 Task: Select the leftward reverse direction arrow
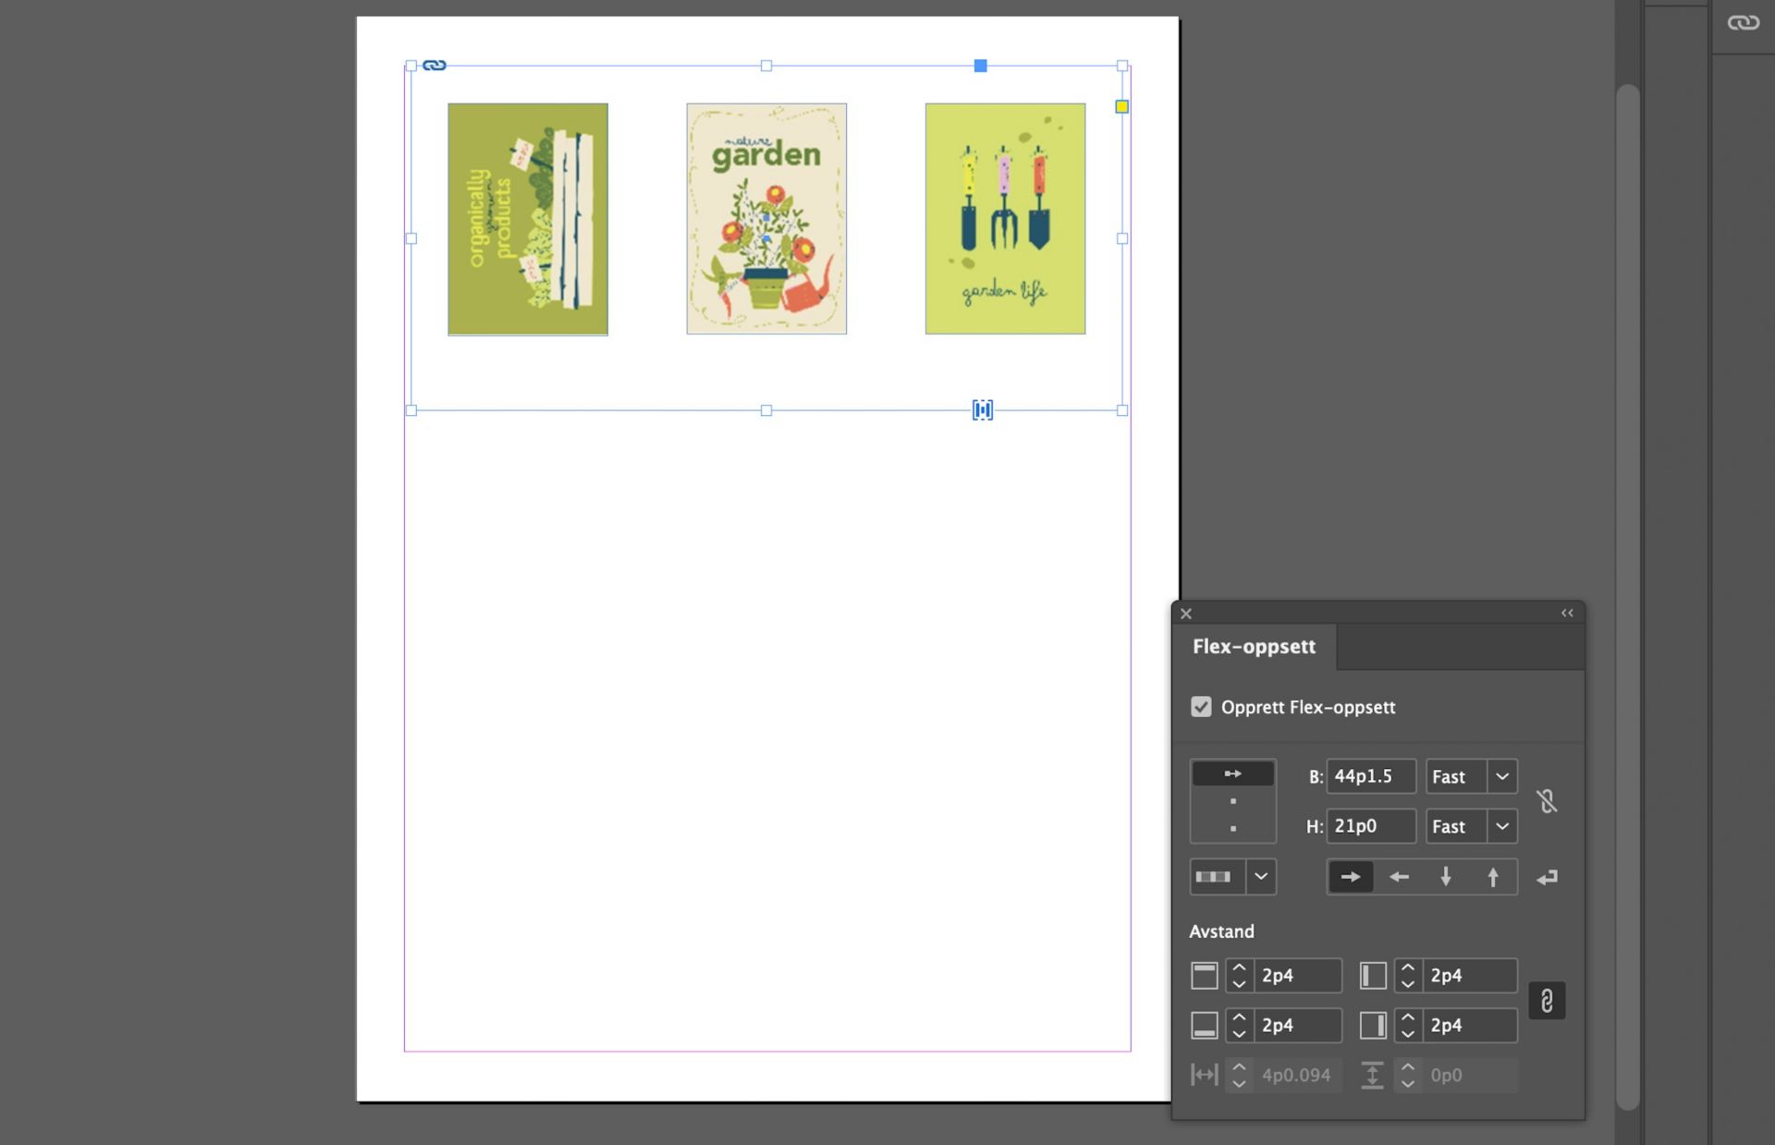click(x=1399, y=876)
